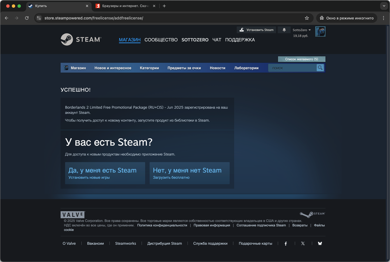The image size is (390, 262).
Task: Open the Категории store menu
Action: pos(149,68)
